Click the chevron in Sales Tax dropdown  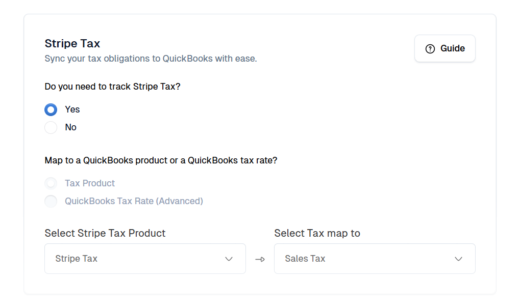(458, 259)
